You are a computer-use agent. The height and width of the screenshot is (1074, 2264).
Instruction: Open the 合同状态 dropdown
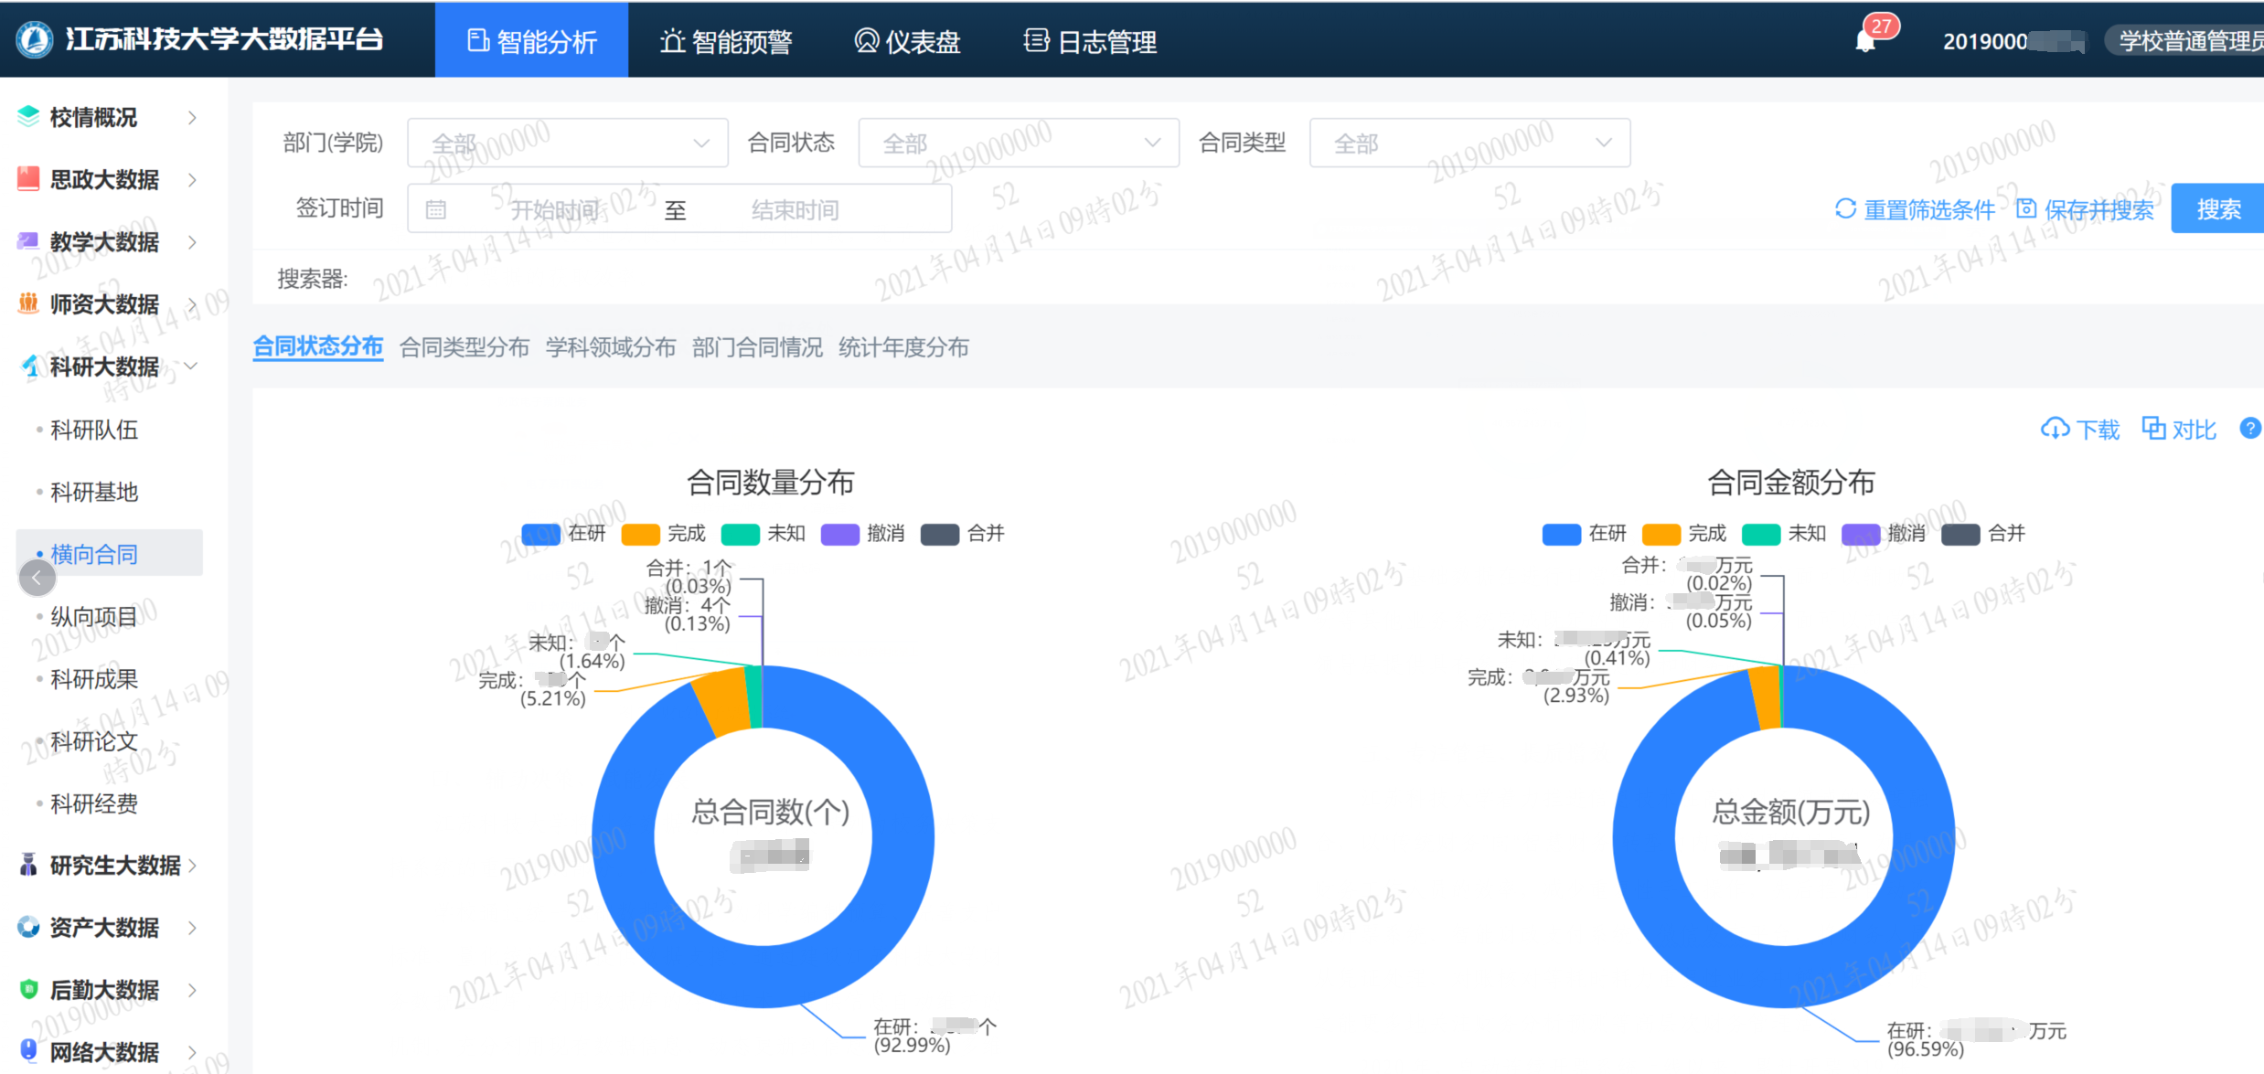(1018, 144)
